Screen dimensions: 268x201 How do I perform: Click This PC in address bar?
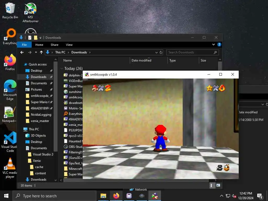coord(60,52)
